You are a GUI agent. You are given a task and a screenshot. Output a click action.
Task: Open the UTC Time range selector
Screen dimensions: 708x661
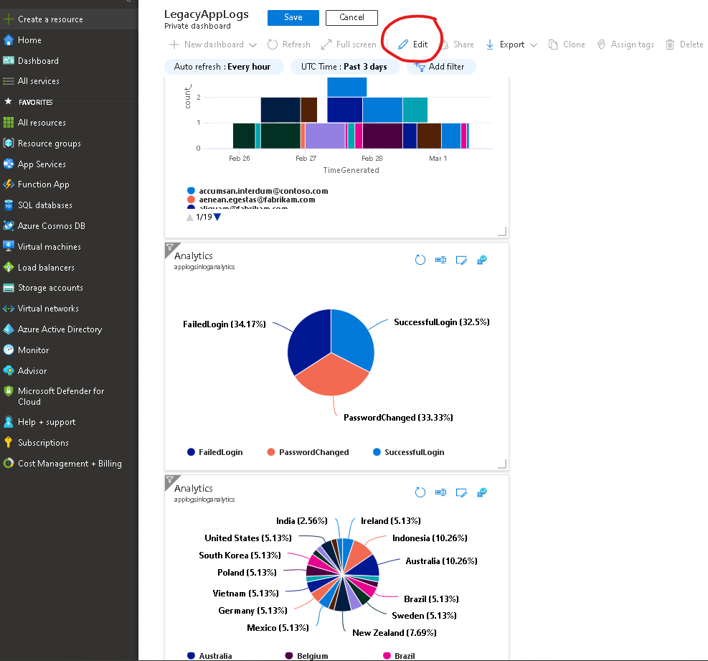click(343, 67)
